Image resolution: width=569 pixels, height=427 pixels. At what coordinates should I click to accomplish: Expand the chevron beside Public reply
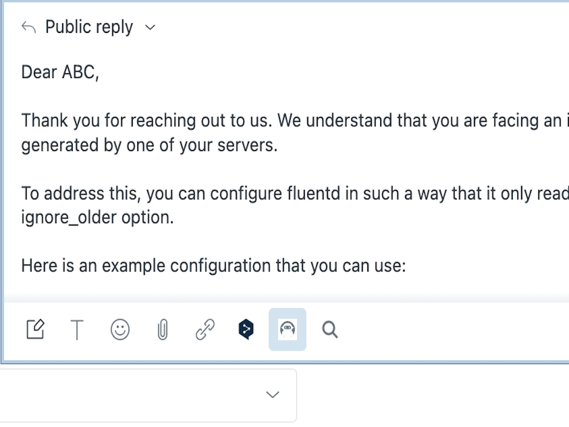150,27
